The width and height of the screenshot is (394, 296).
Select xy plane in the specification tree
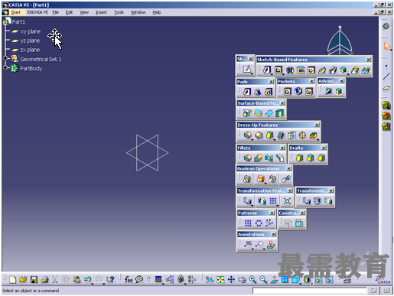[30, 31]
